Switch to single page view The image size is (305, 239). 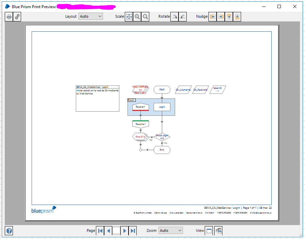[209, 231]
